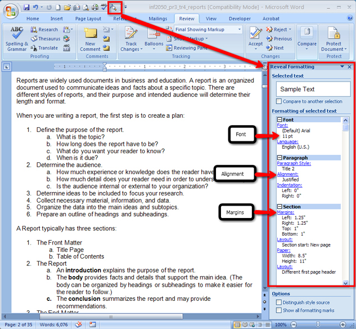
Task: Open Customize Quick Access Toolbar arrow
Action: point(125,7)
